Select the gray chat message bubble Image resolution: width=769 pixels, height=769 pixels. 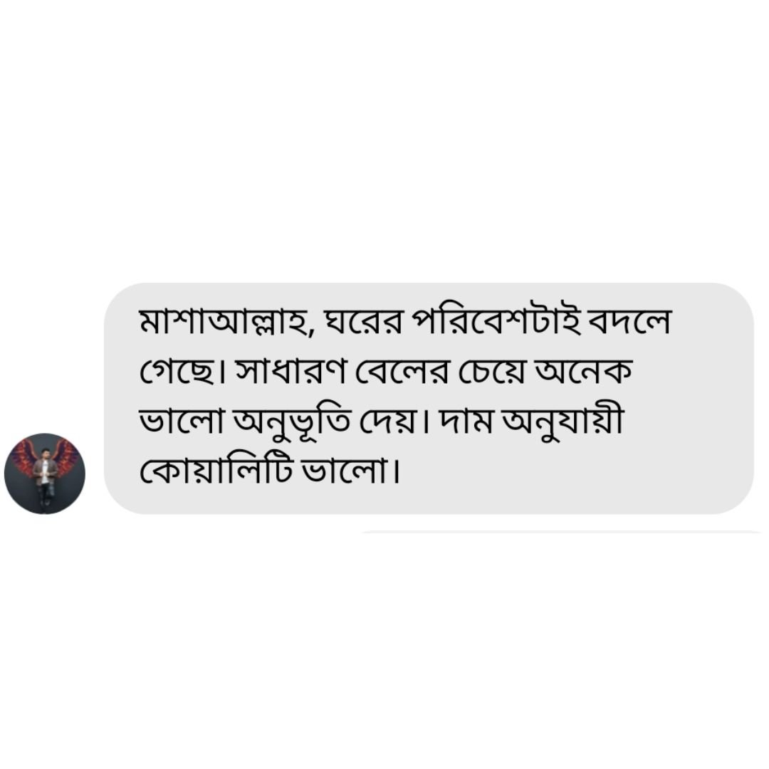pyautogui.click(x=429, y=398)
